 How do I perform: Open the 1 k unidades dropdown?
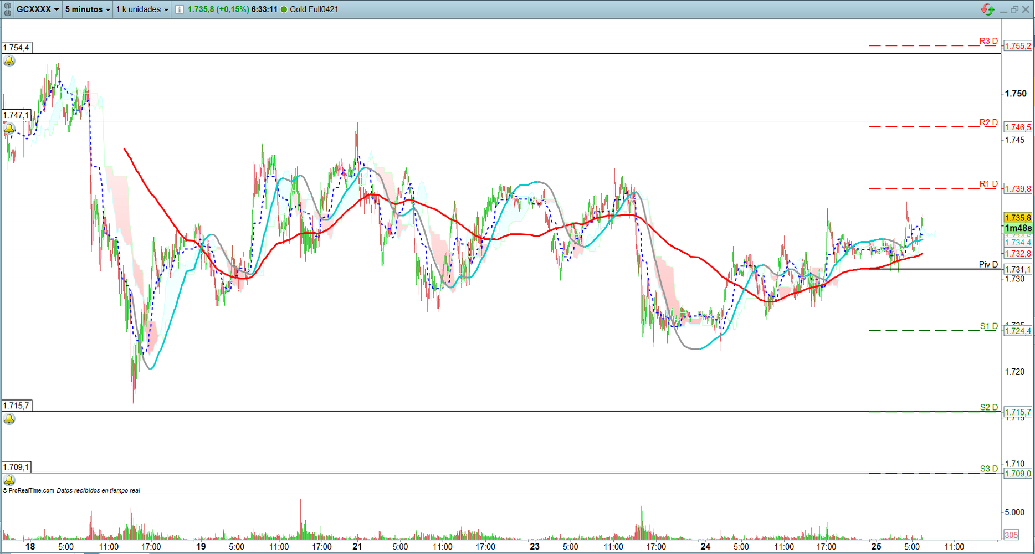[142, 9]
